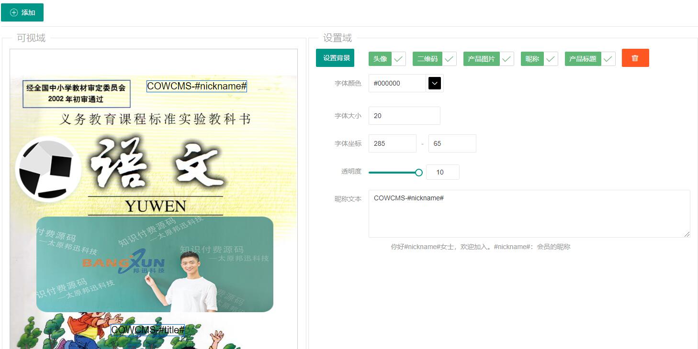Click the 字体大小 input showing 20
The image size is (698, 349).
pos(404,116)
